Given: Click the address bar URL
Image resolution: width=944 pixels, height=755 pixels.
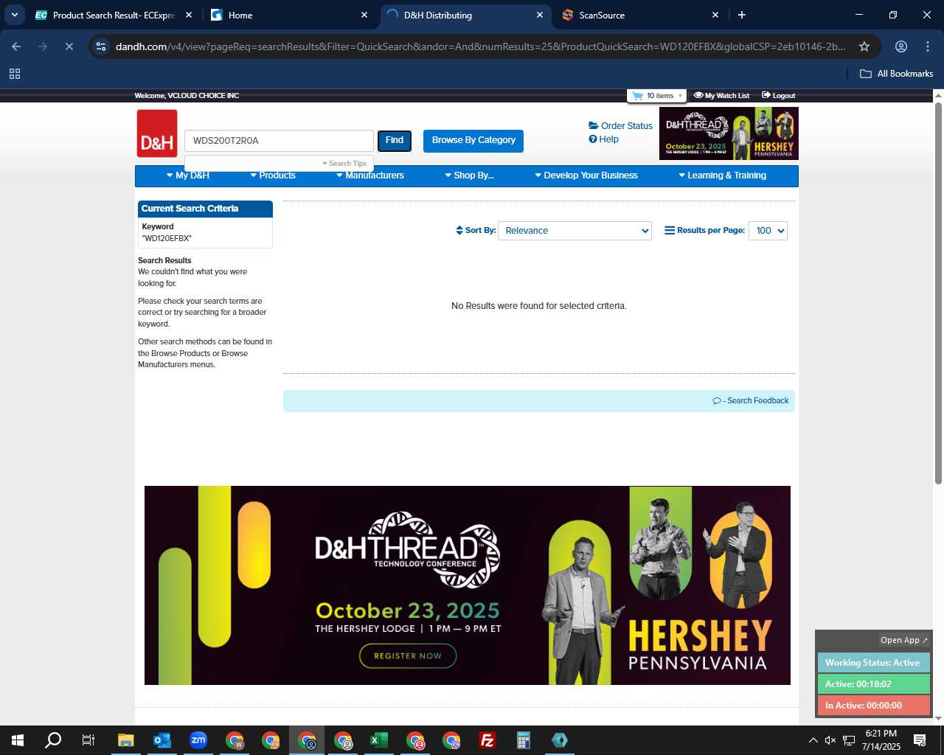Looking at the screenshot, I should click(480, 46).
